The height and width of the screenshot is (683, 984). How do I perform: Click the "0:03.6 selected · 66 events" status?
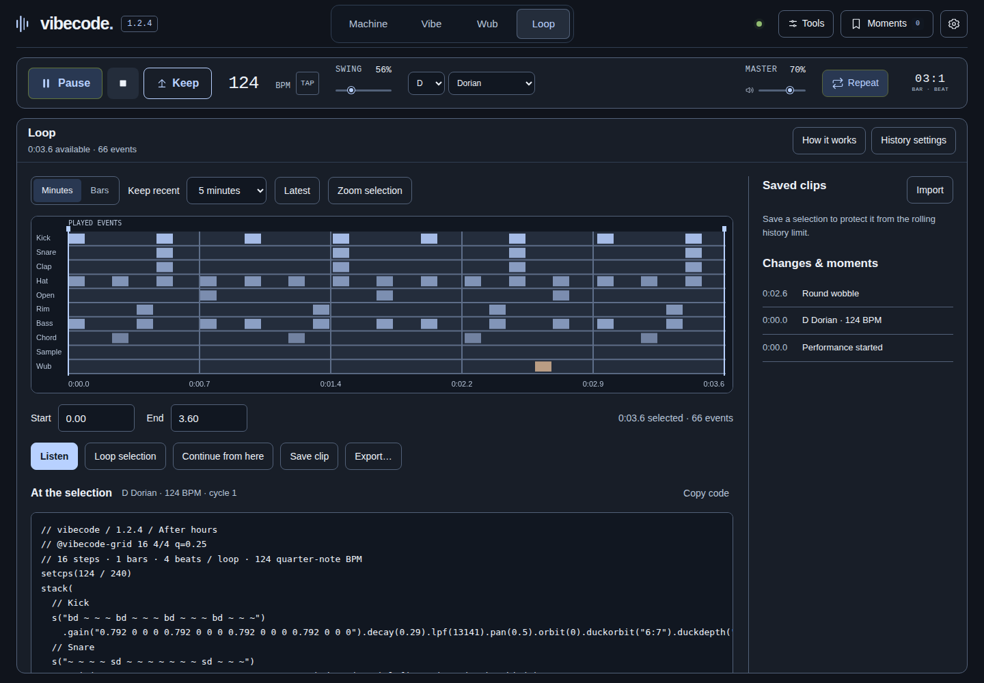pyautogui.click(x=676, y=418)
